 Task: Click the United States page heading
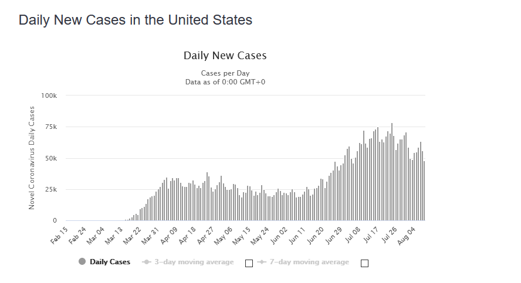point(135,20)
